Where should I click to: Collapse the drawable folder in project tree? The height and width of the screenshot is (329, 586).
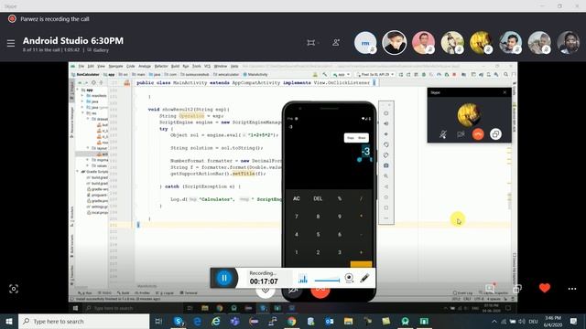click(x=88, y=119)
